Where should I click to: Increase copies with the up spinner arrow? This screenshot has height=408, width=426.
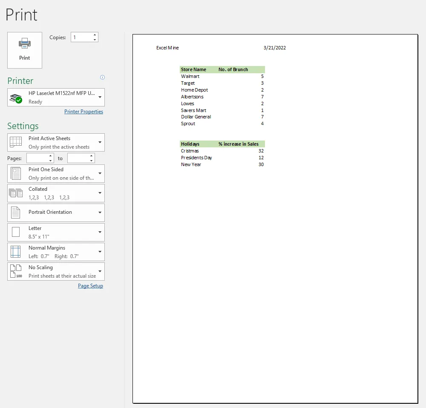[95, 35]
